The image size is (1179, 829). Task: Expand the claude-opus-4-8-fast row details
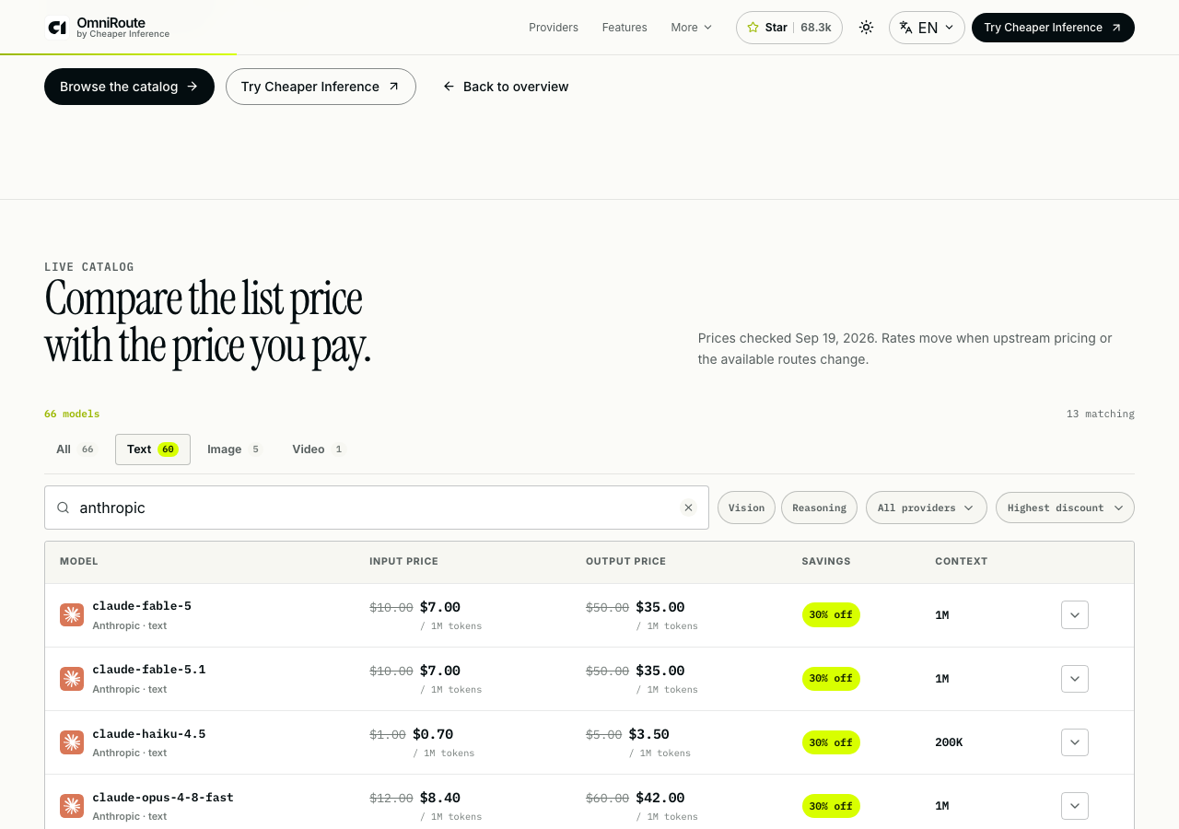point(1075,806)
